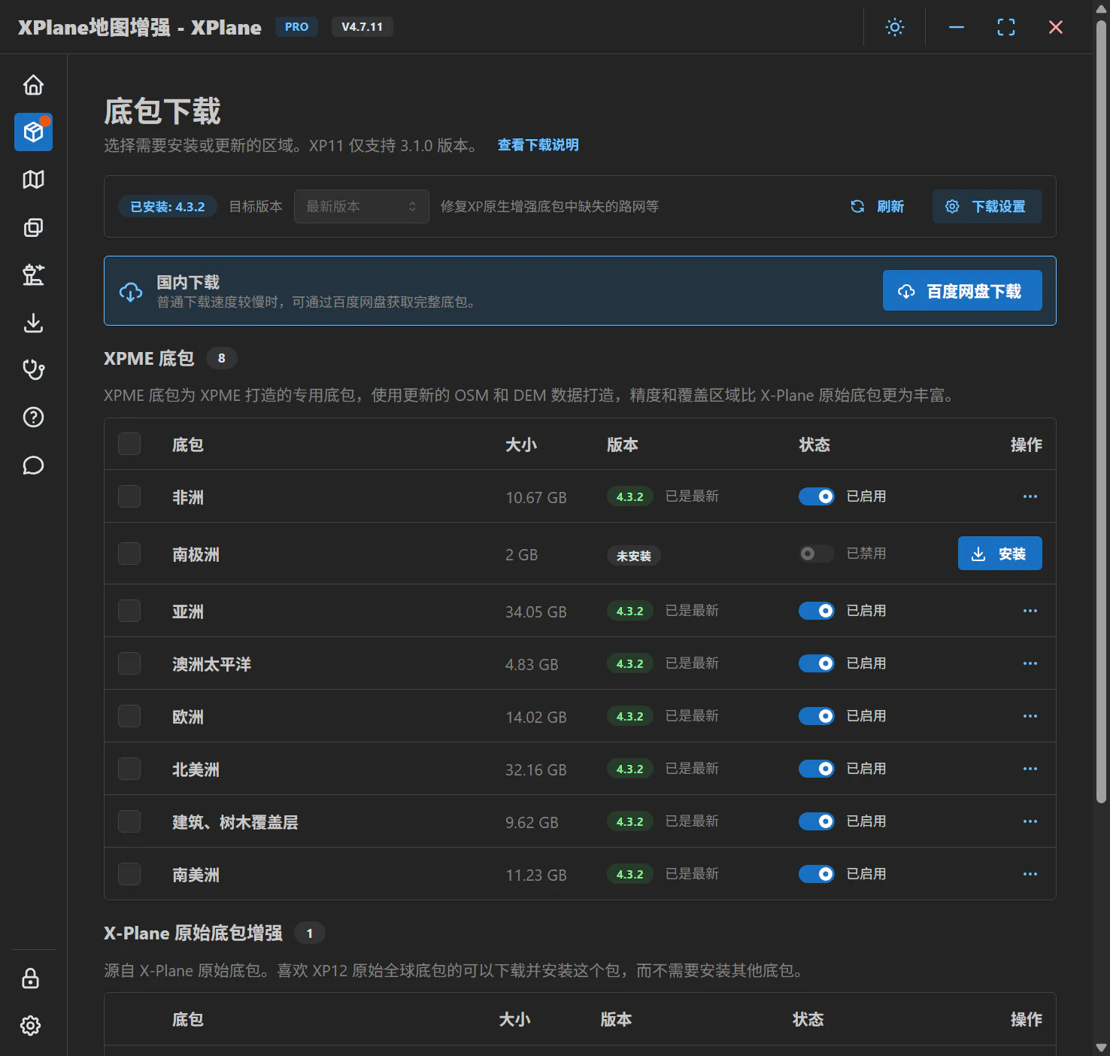
Task: Open the airport tower sidebar icon
Action: [x=33, y=275]
